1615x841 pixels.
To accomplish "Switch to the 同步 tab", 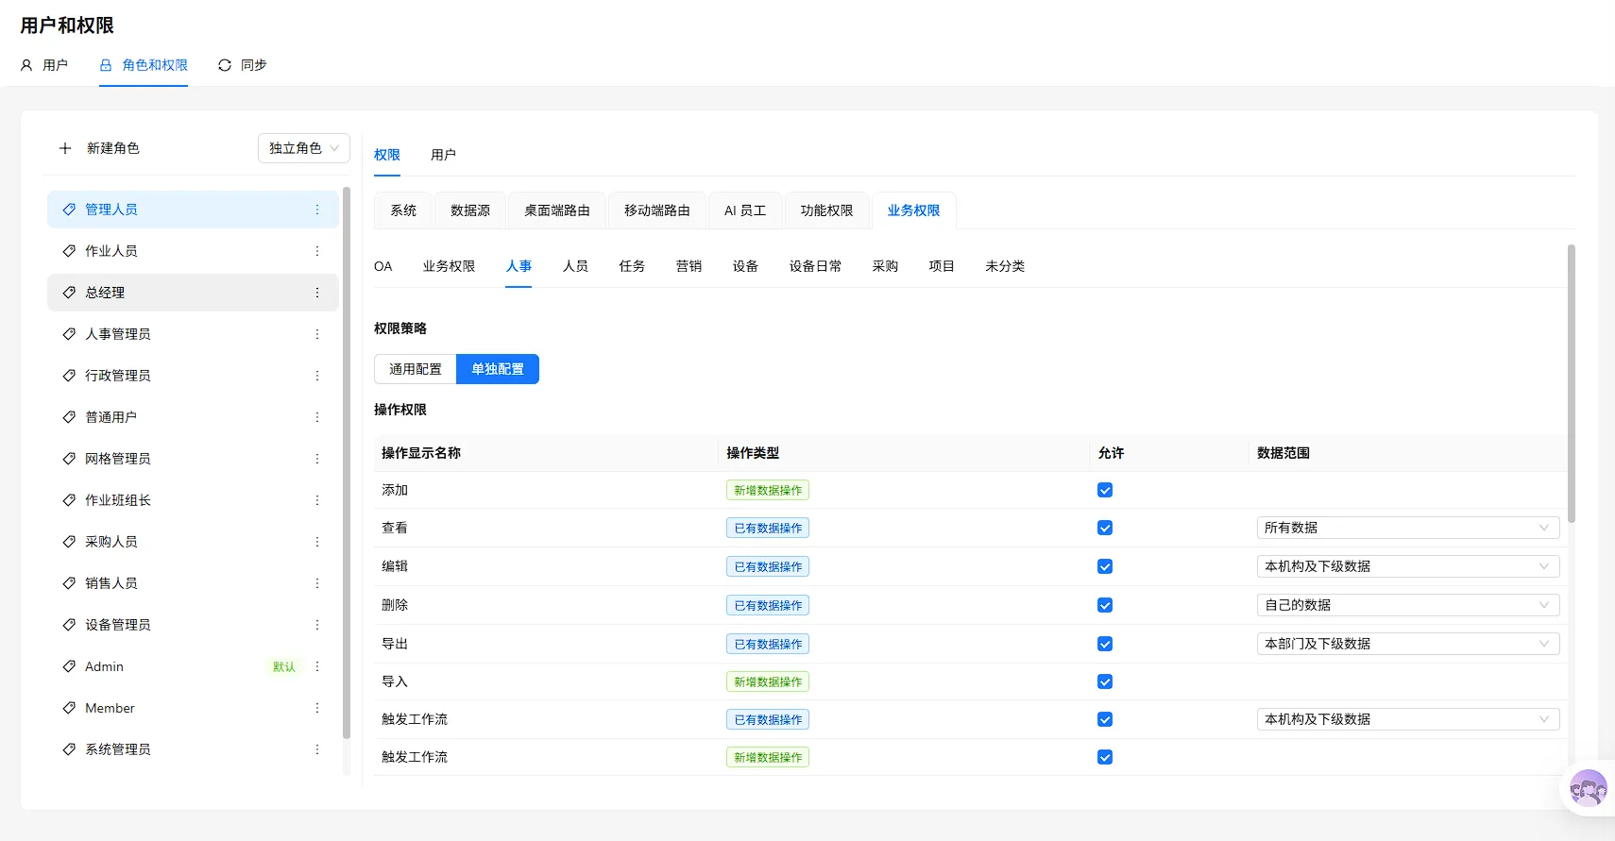I will (243, 65).
